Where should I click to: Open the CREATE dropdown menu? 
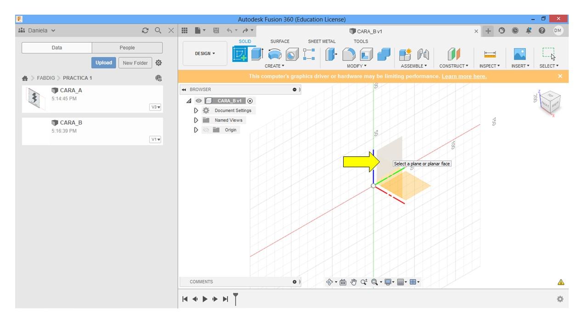(275, 66)
